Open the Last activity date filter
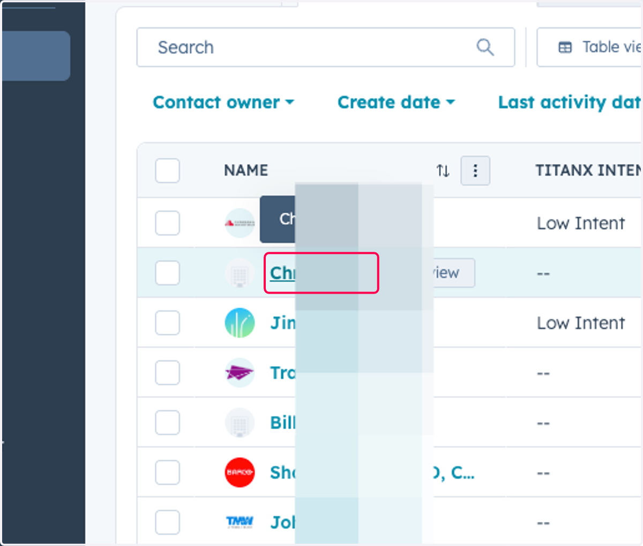The width and height of the screenshot is (643, 546). (570, 102)
